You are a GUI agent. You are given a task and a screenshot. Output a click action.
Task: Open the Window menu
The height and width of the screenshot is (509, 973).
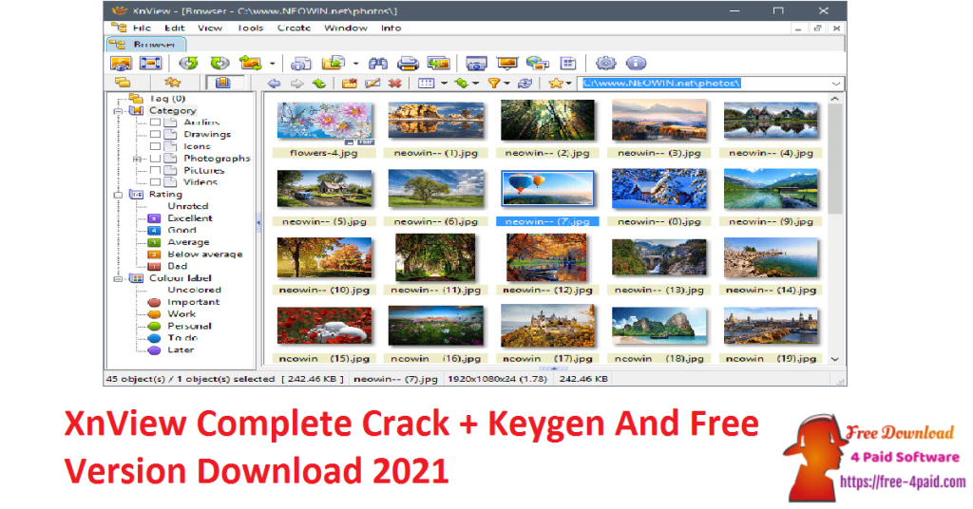[345, 28]
